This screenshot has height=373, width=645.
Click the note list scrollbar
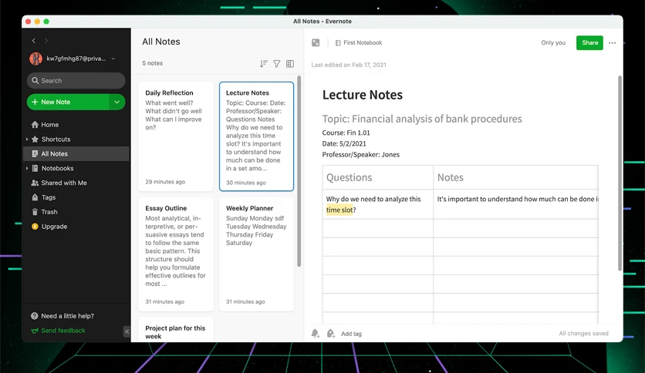tap(299, 170)
